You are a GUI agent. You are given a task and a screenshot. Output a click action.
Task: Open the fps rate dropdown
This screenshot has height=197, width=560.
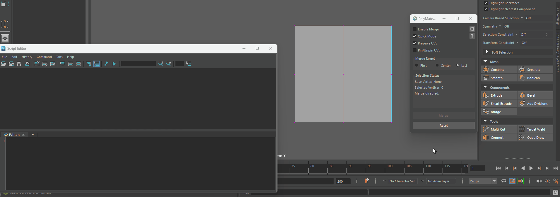(494, 181)
